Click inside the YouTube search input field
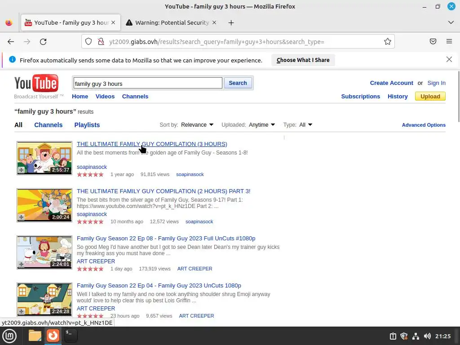Image resolution: width=460 pixels, height=345 pixels. pyautogui.click(x=147, y=83)
